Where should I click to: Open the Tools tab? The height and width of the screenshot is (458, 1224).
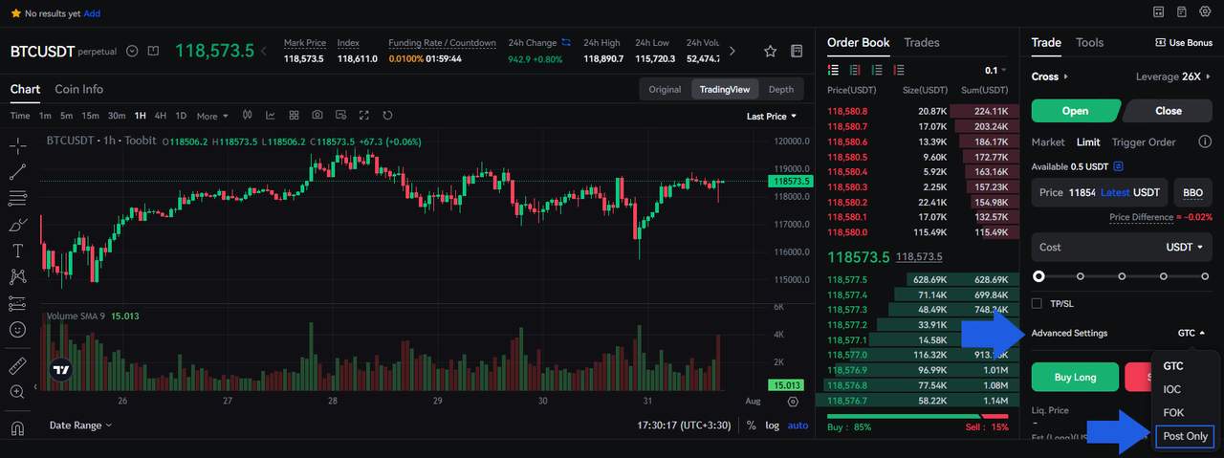coord(1089,42)
